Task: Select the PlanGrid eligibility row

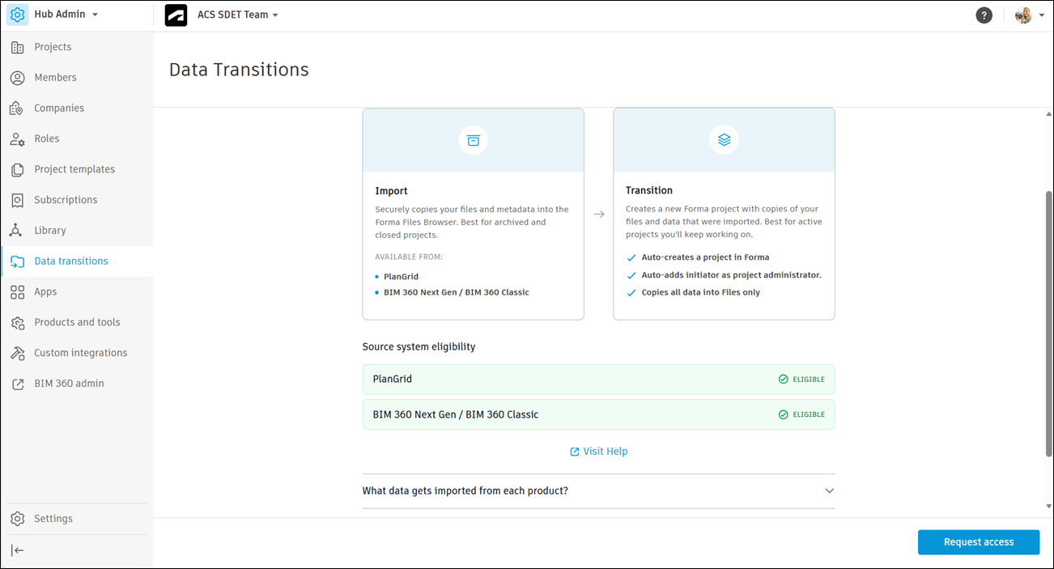Action: pos(598,380)
